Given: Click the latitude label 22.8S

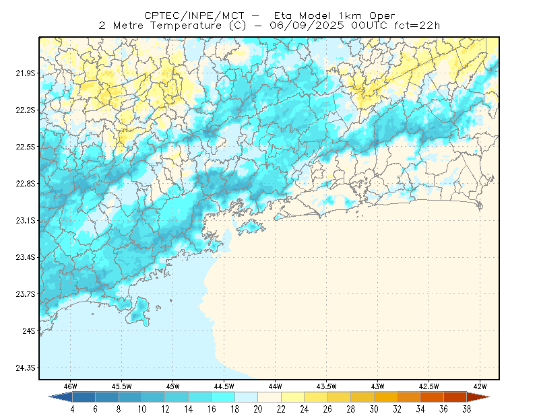Looking at the screenshot, I should (x=26, y=184).
